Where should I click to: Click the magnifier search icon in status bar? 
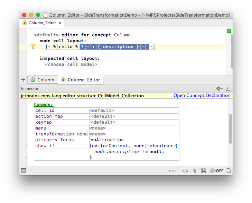228,171
